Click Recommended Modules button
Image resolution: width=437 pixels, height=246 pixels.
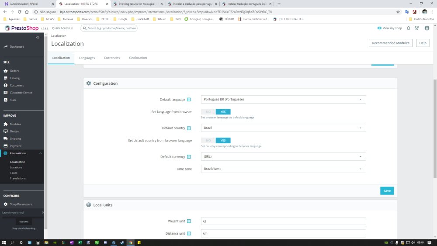(390, 43)
